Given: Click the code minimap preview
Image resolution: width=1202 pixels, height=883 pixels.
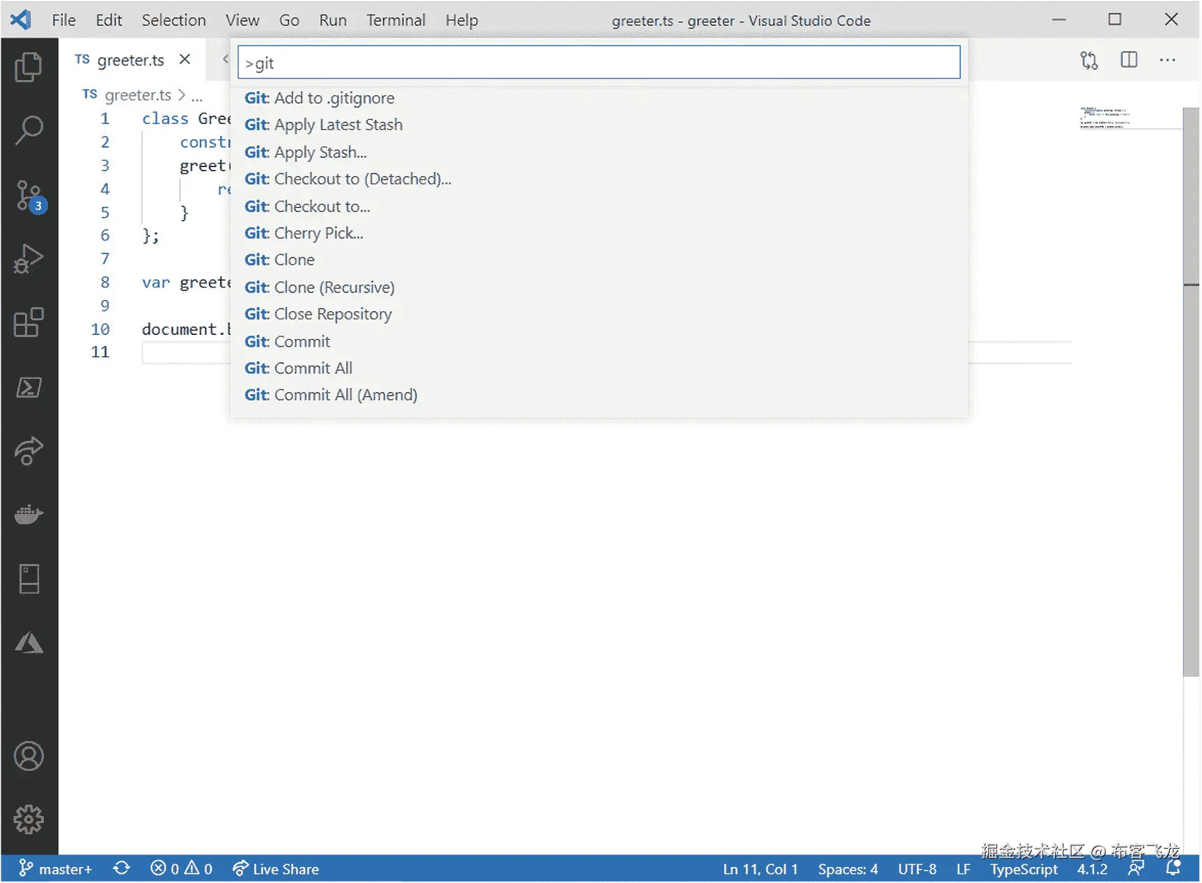Looking at the screenshot, I should coord(1105,118).
